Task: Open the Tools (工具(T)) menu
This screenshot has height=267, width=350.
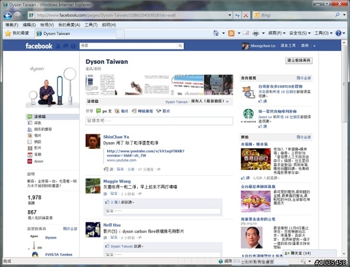Action: pyautogui.click(x=91, y=25)
